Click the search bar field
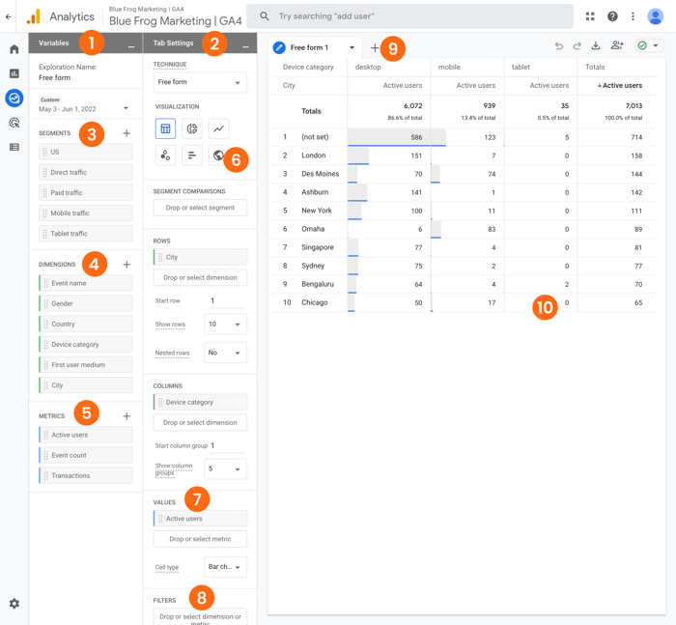Image resolution: width=676 pixels, height=625 pixels. pyautogui.click(x=409, y=16)
